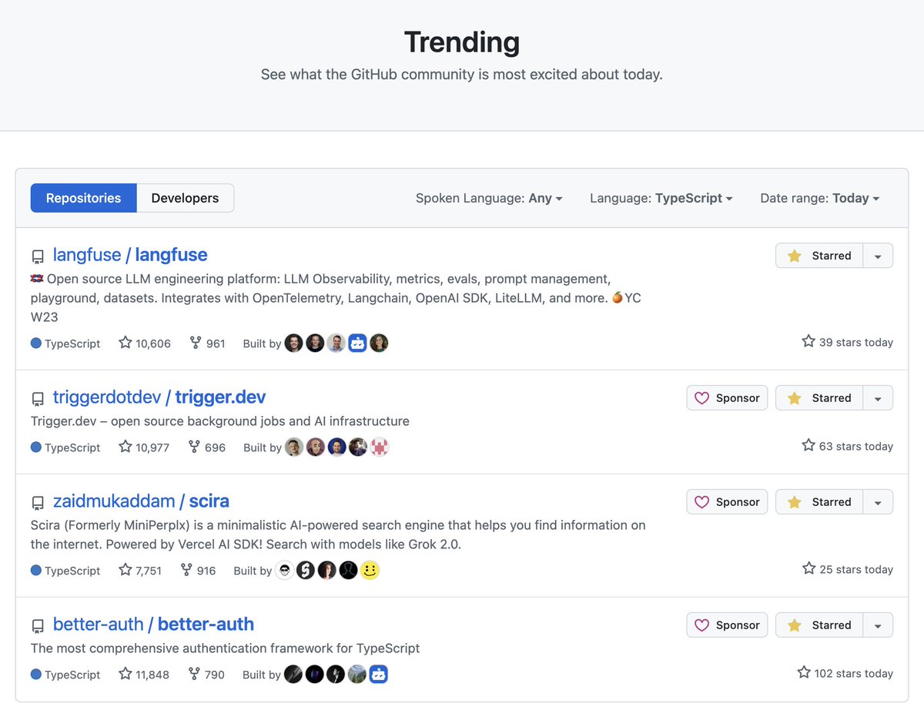The height and width of the screenshot is (717, 924).
Task: Click the trigger.dev description text
Action: click(220, 421)
